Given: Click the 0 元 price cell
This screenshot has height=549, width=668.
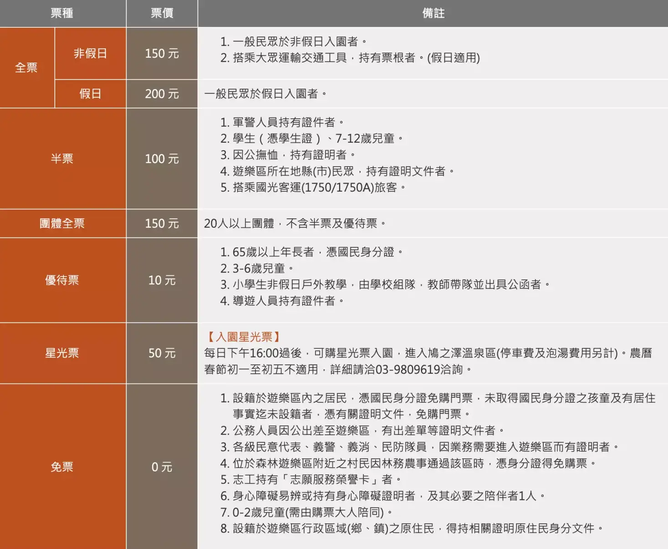Looking at the screenshot, I should pos(162,467).
